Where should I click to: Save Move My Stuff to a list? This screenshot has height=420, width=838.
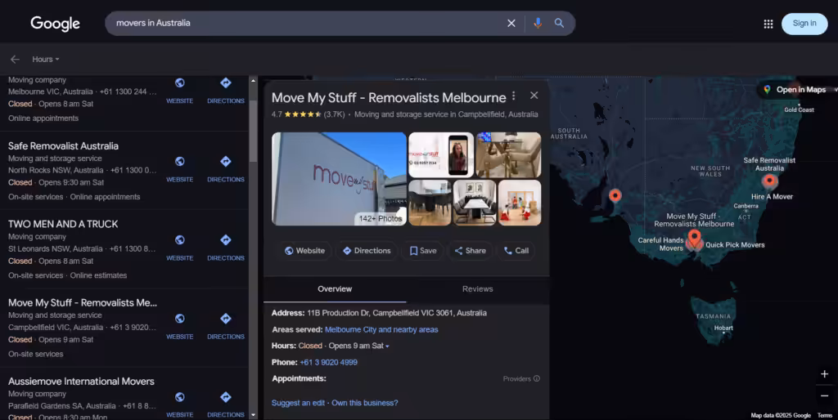[423, 250]
